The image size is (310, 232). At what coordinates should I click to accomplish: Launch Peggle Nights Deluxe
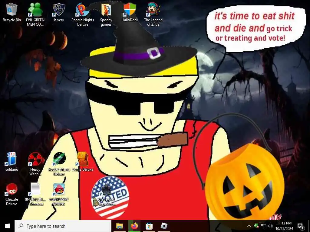(x=82, y=14)
